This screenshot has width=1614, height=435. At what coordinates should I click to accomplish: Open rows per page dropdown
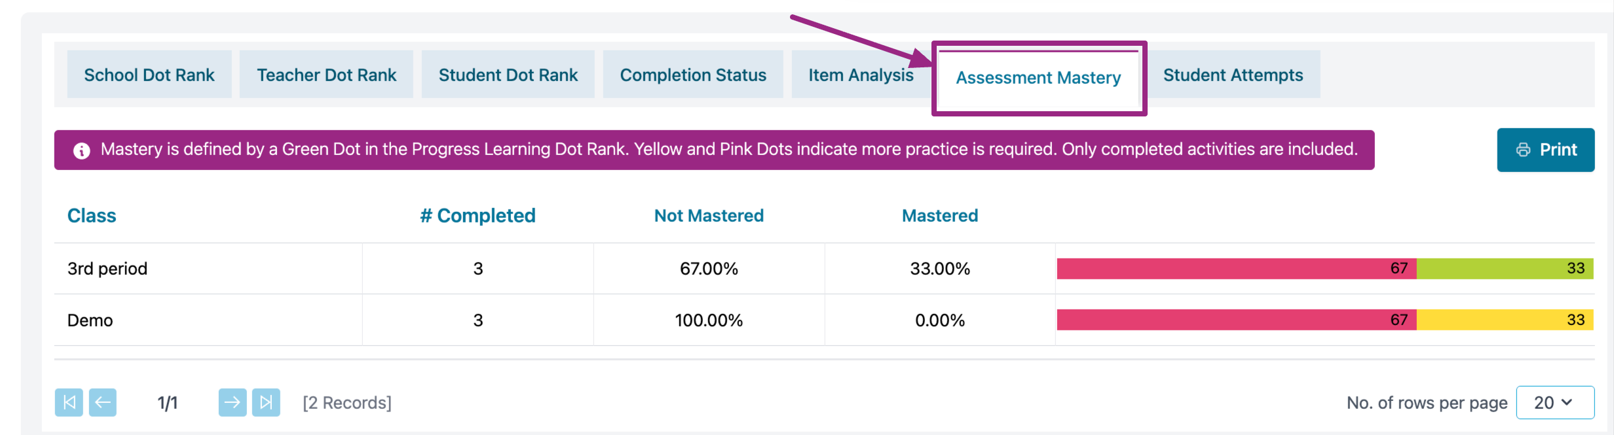coord(1554,402)
